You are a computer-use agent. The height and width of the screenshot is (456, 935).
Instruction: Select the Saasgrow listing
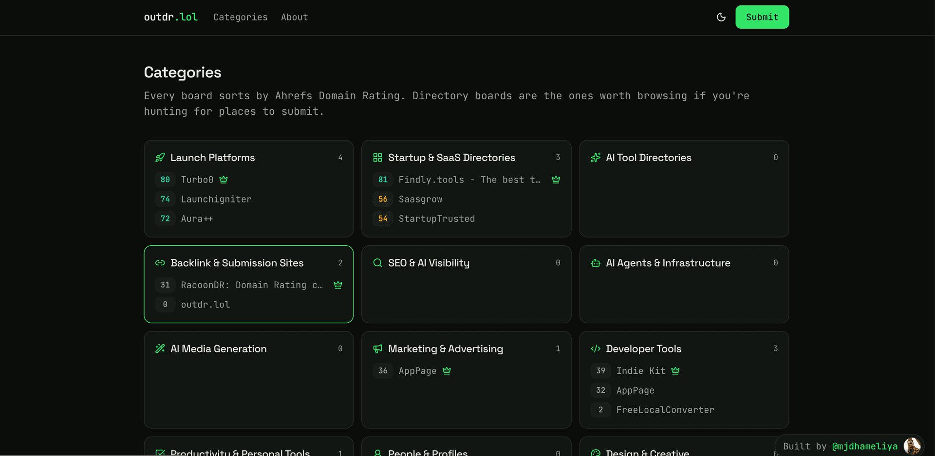click(x=421, y=199)
